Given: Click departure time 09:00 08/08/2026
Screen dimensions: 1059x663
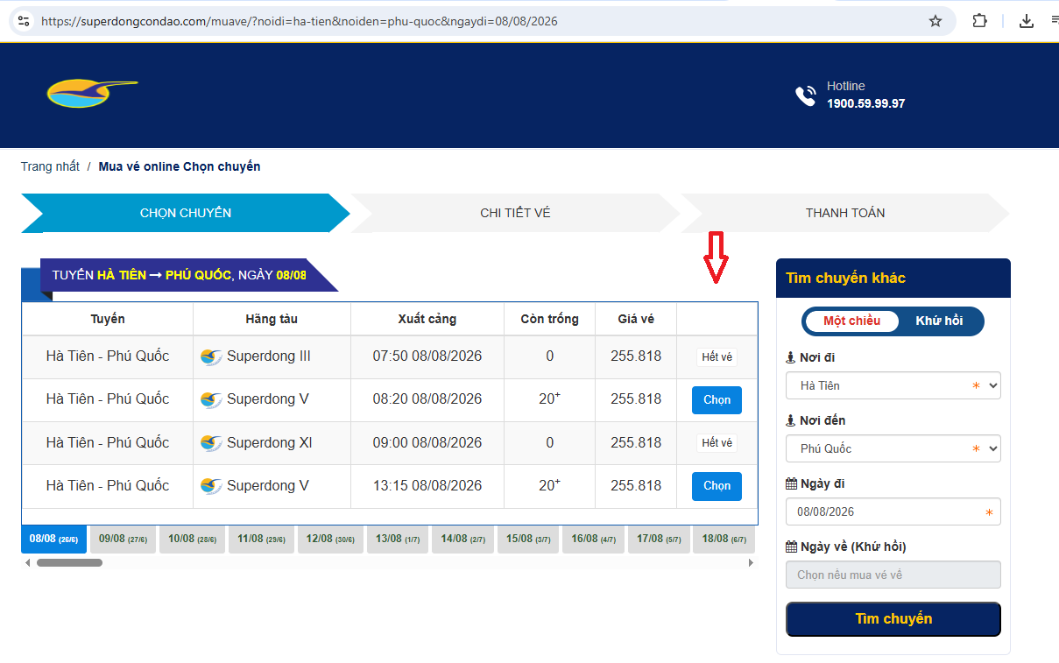Looking at the screenshot, I should [427, 442].
